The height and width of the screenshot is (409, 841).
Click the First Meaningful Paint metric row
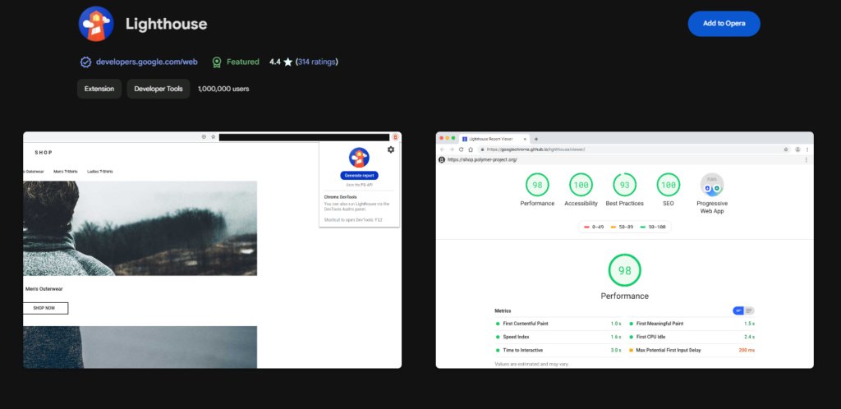click(692, 324)
